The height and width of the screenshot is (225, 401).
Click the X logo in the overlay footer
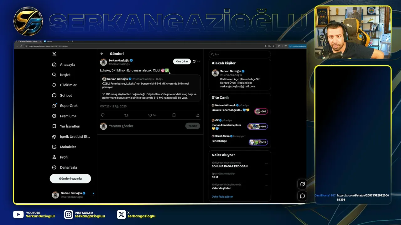[121, 214]
